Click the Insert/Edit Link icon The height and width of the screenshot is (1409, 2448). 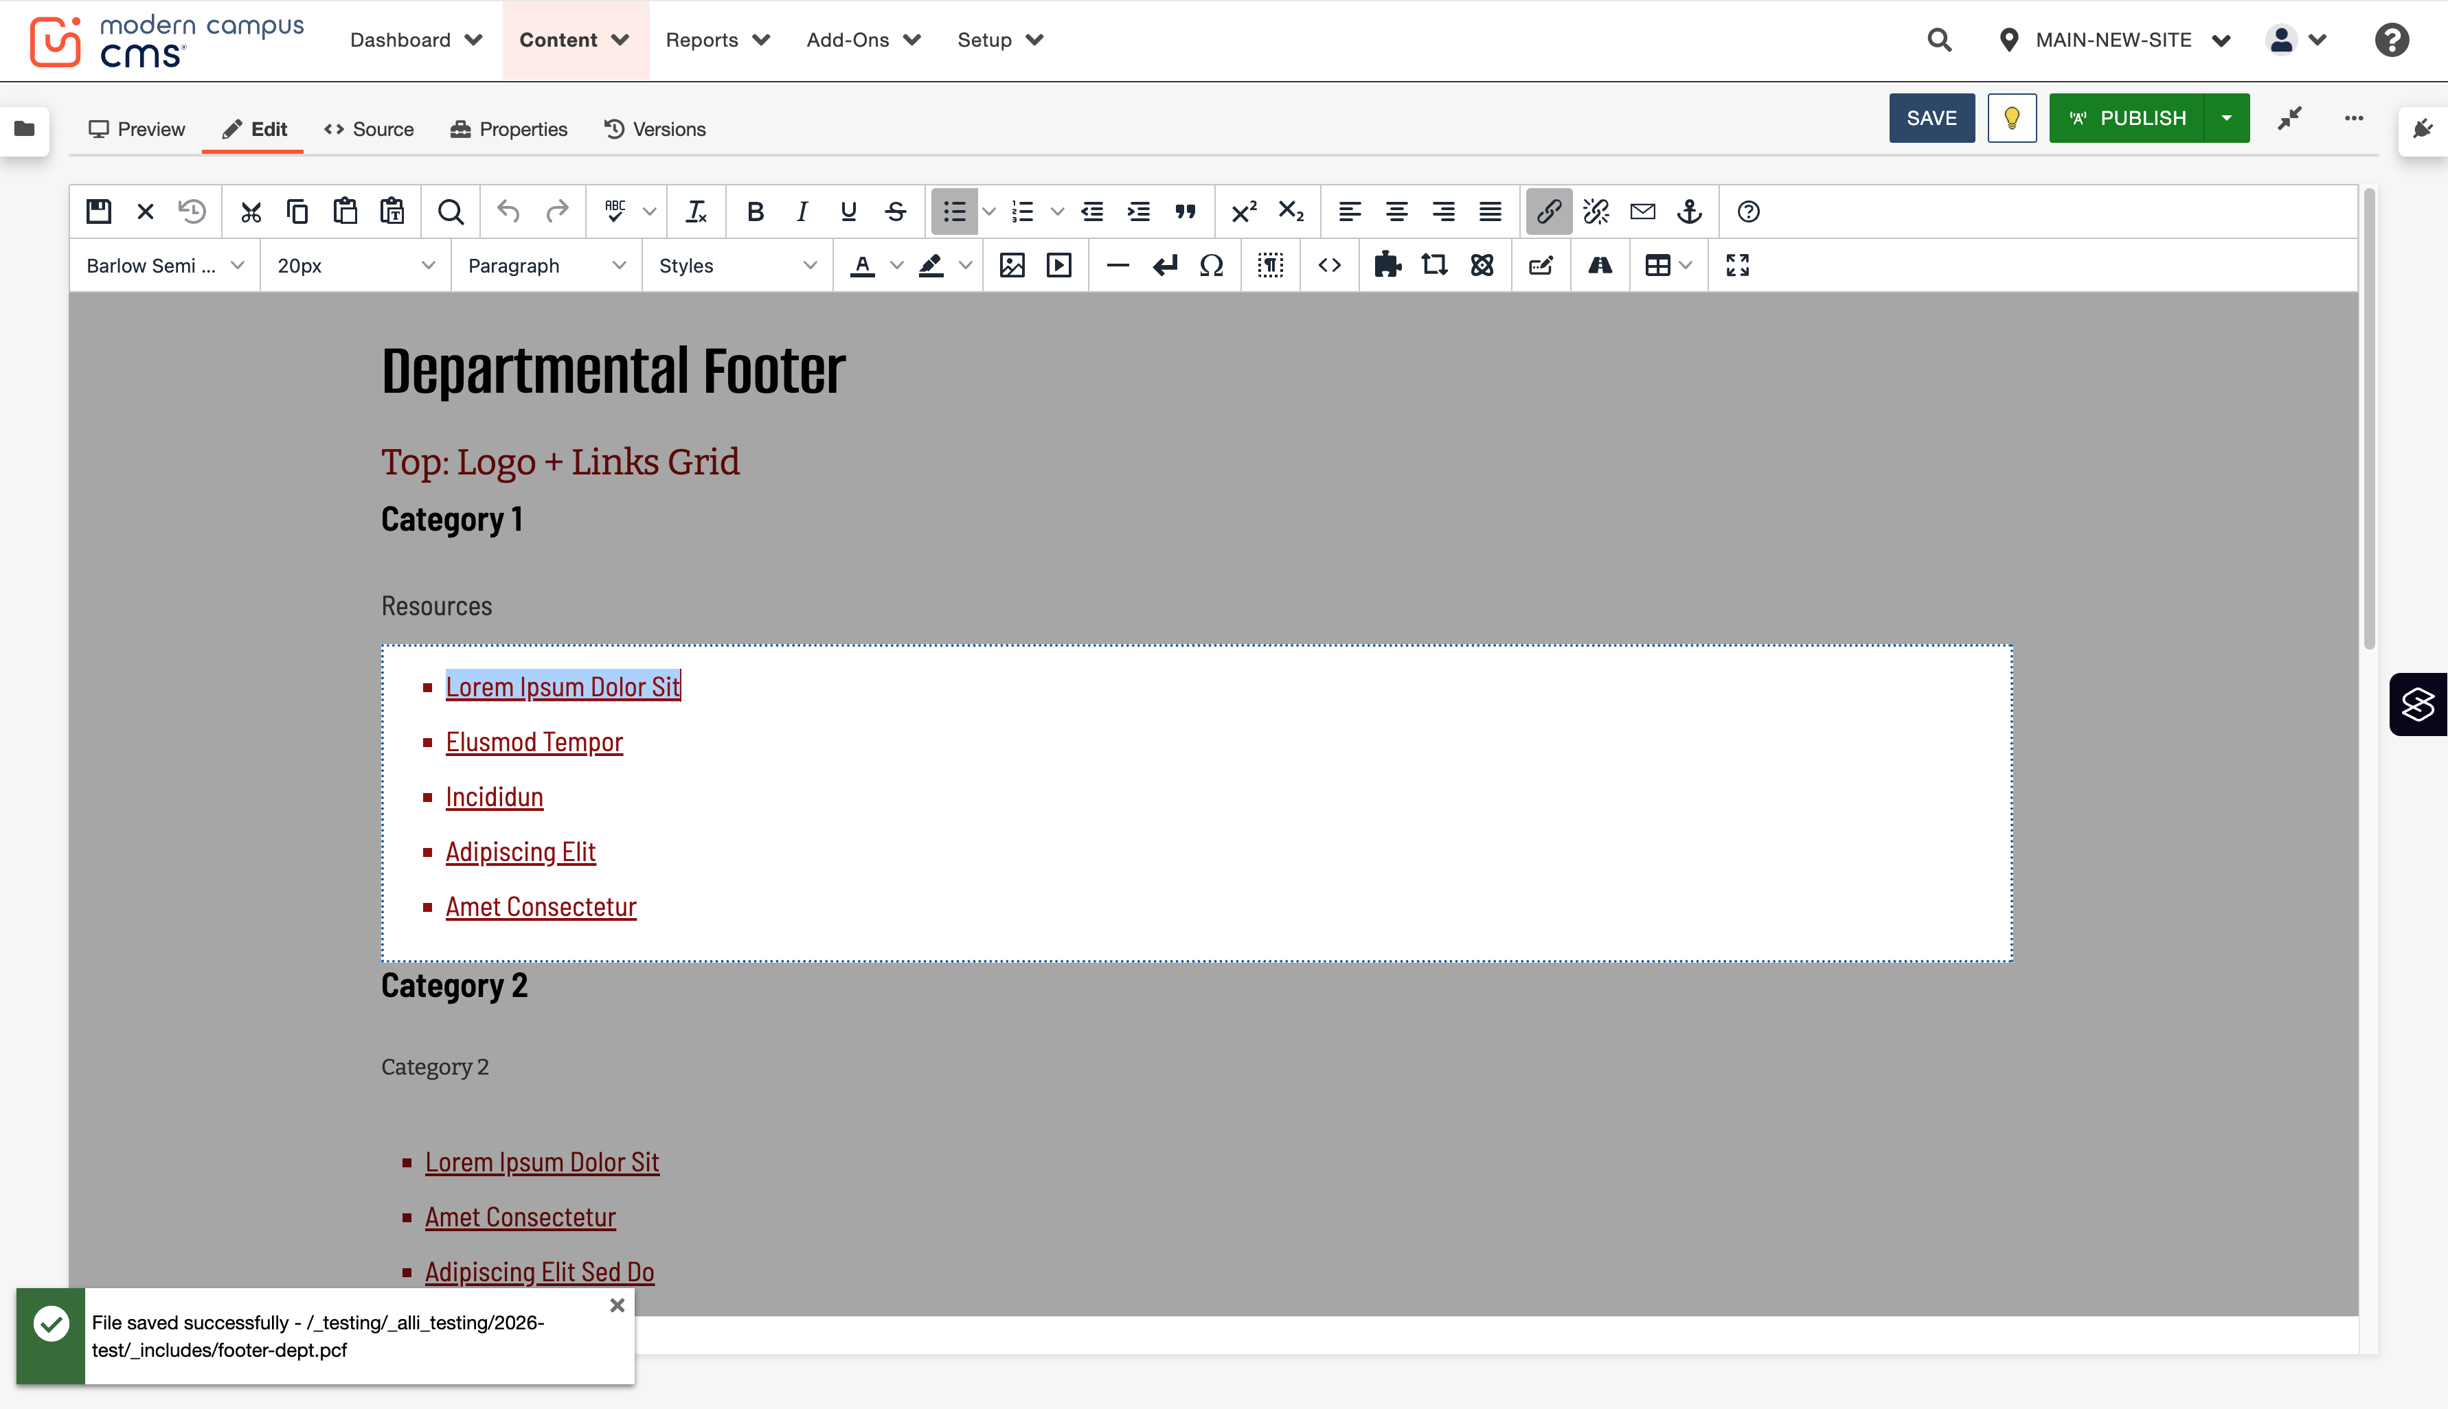coord(1548,211)
